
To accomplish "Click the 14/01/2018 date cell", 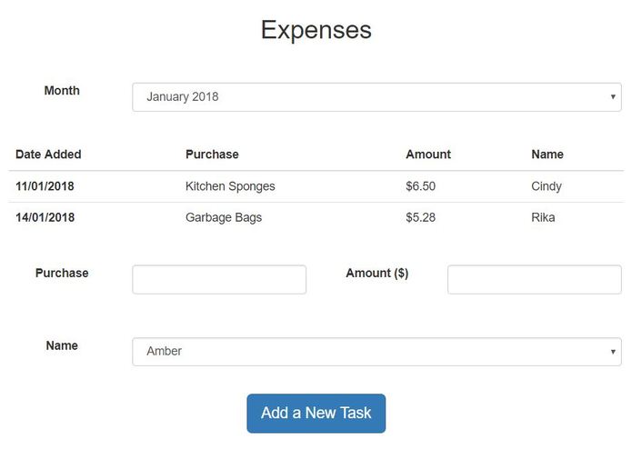I will click(45, 217).
